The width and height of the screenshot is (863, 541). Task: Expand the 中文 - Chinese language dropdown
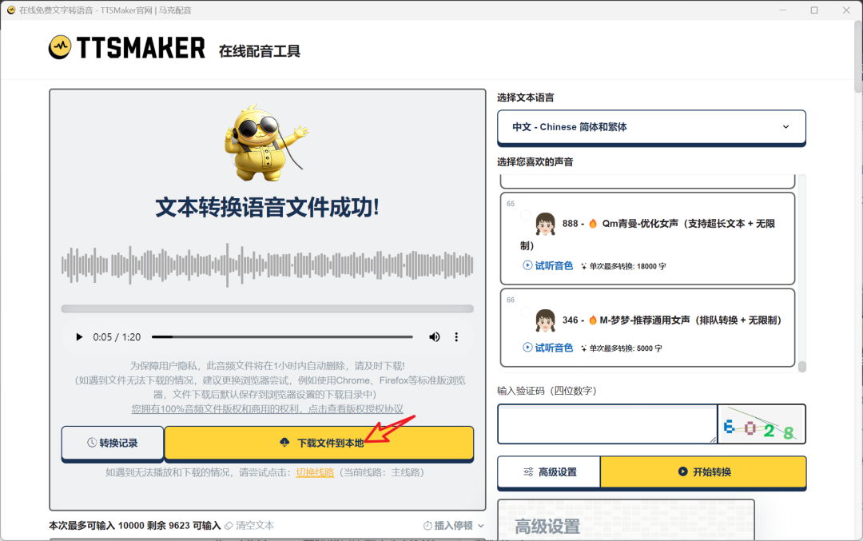pos(652,127)
